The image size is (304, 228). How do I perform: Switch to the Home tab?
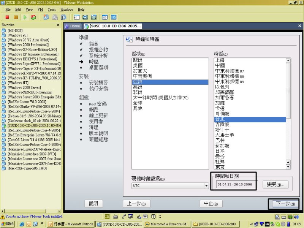tap(73, 26)
